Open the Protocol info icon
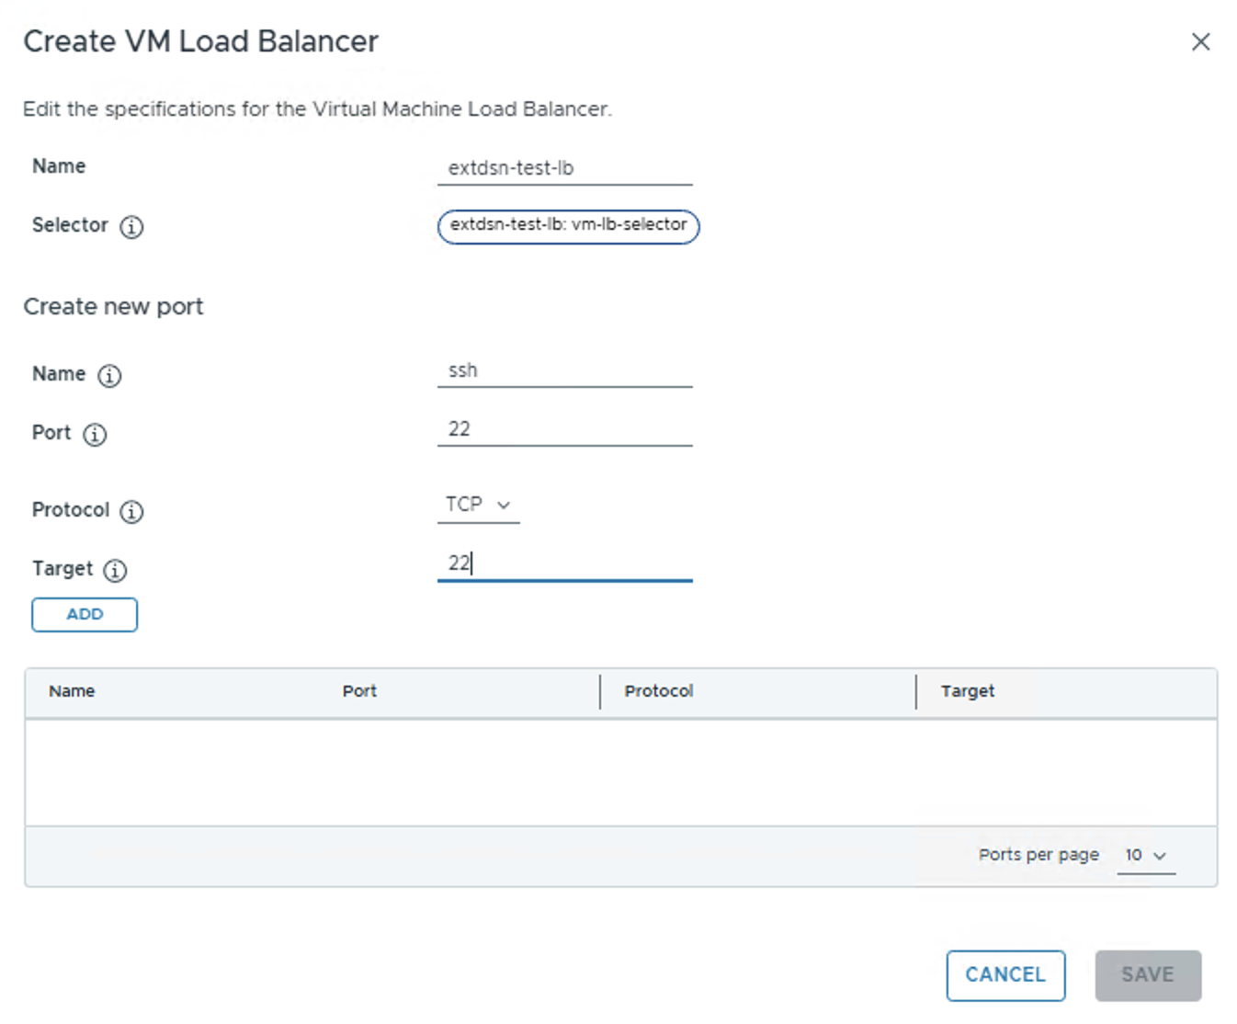1237x1024 pixels. 131,512
